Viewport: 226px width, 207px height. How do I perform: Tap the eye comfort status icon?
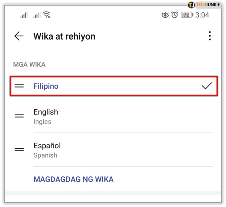pos(165,15)
